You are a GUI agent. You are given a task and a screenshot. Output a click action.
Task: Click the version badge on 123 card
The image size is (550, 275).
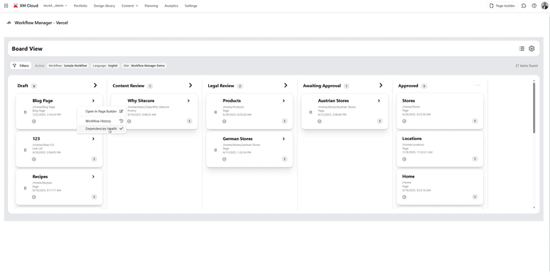(x=94, y=159)
